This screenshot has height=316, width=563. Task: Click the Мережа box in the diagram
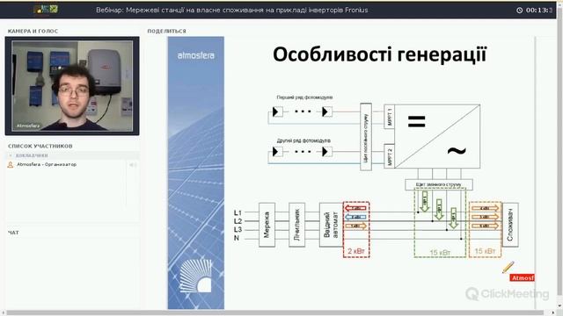click(x=267, y=225)
